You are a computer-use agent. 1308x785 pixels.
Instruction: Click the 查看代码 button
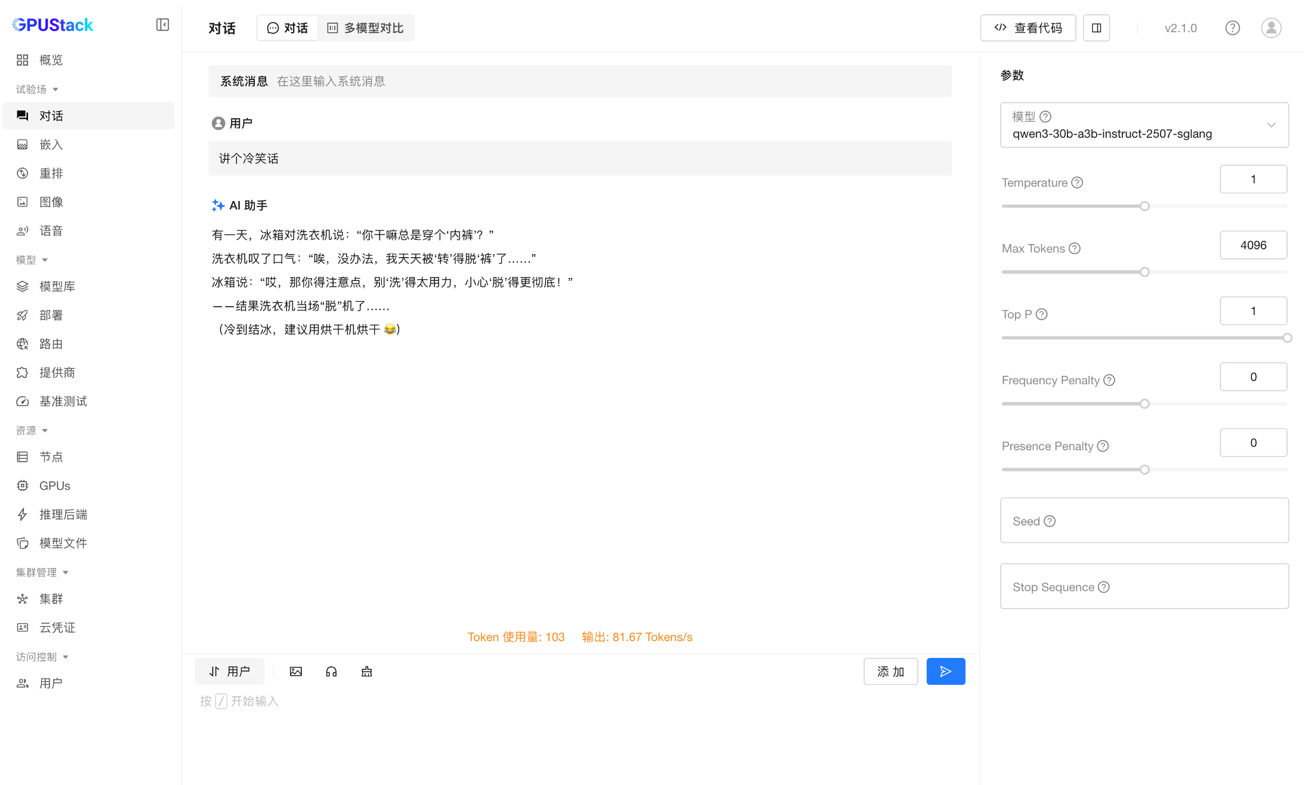point(1028,27)
